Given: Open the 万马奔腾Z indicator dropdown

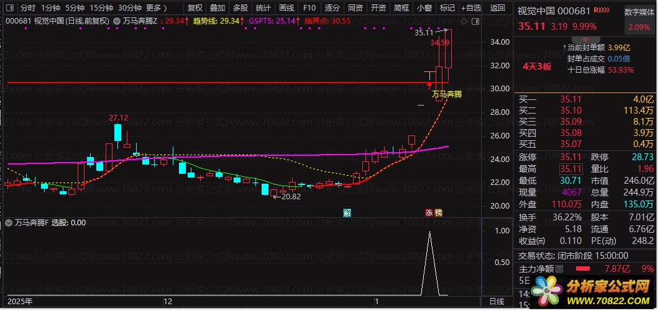Looking at the screenshot, I should pos(117,20).
